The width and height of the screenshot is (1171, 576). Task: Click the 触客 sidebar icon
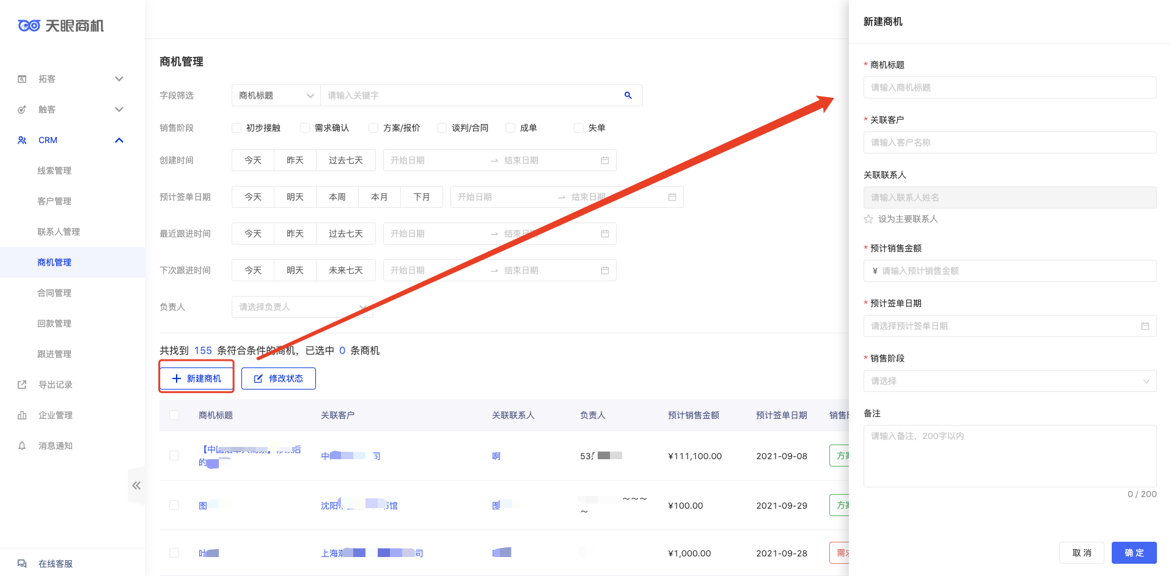22,109
